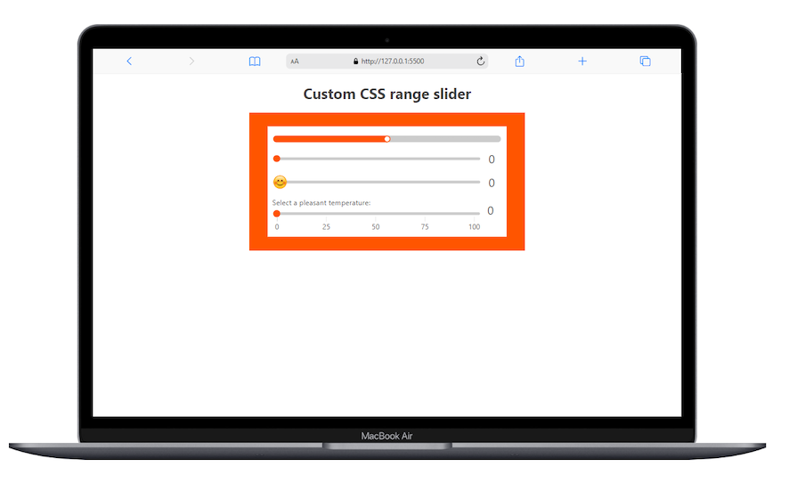Click the 'Custom CSS range slider' heading
Screen dimensions: 797x483
386,94
